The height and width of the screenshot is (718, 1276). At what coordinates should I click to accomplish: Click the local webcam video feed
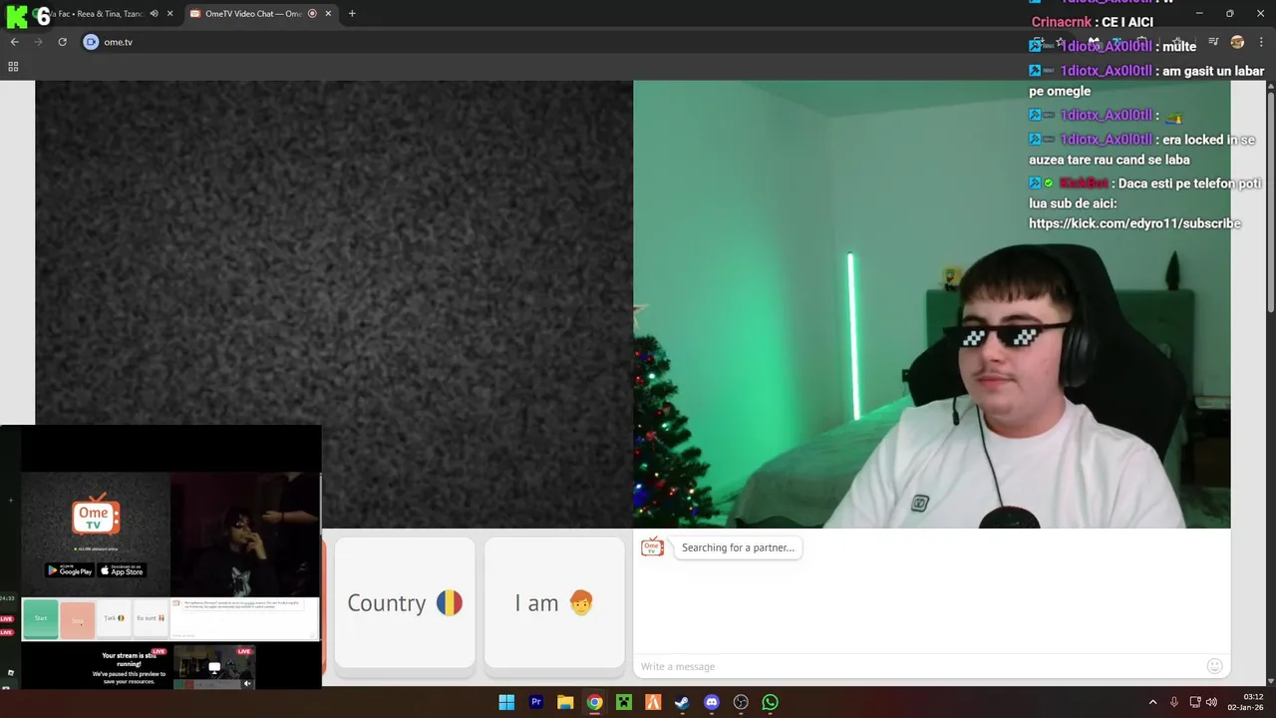pos(932,304)
